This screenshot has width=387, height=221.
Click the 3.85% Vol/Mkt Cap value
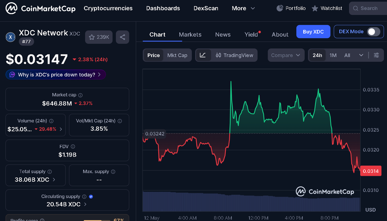(99, 129)
